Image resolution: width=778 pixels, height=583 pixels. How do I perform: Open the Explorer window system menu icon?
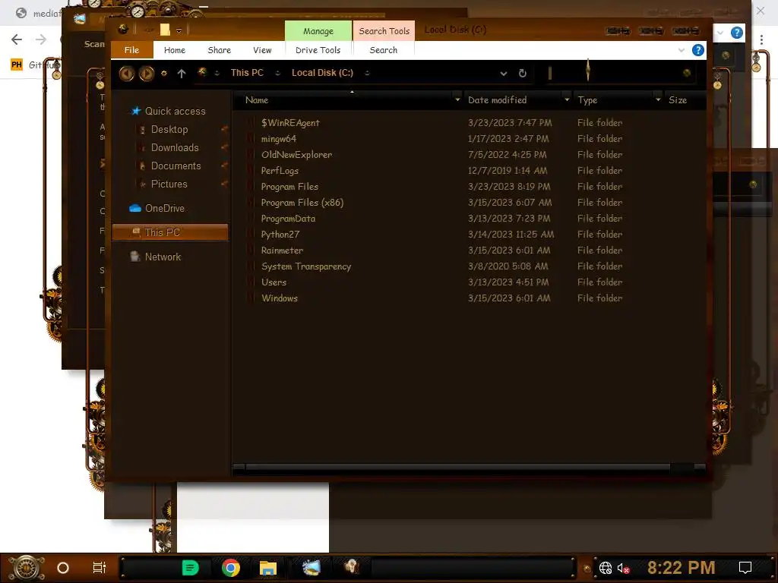coord(123,30)
